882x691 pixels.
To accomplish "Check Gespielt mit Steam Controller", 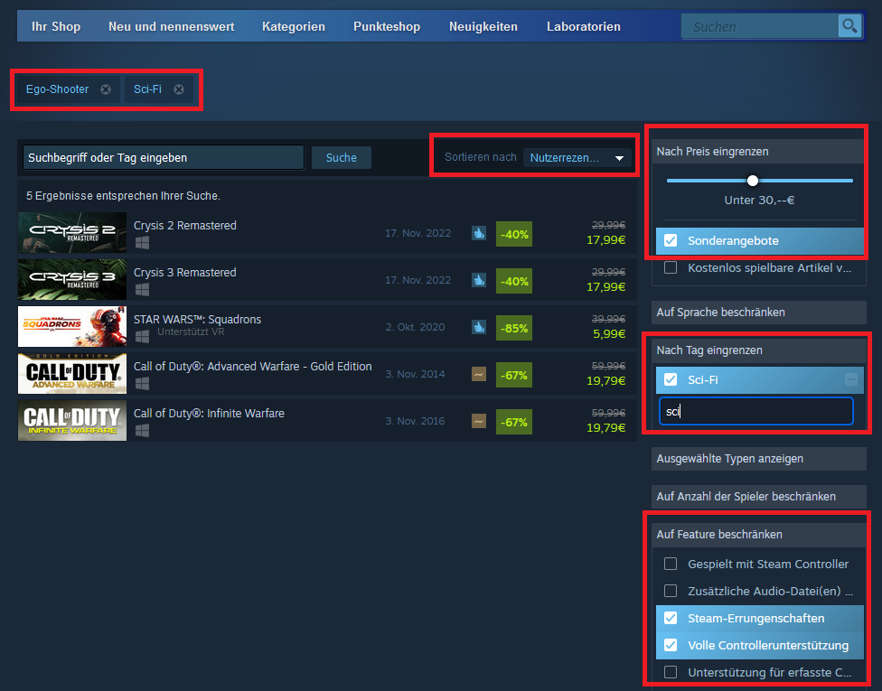I will coord(671,564).
